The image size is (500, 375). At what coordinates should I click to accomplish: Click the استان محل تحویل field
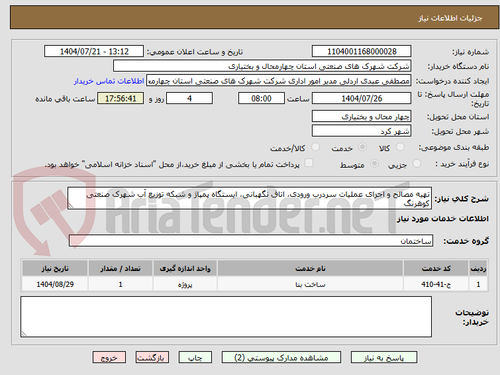(x=362, y=116)
